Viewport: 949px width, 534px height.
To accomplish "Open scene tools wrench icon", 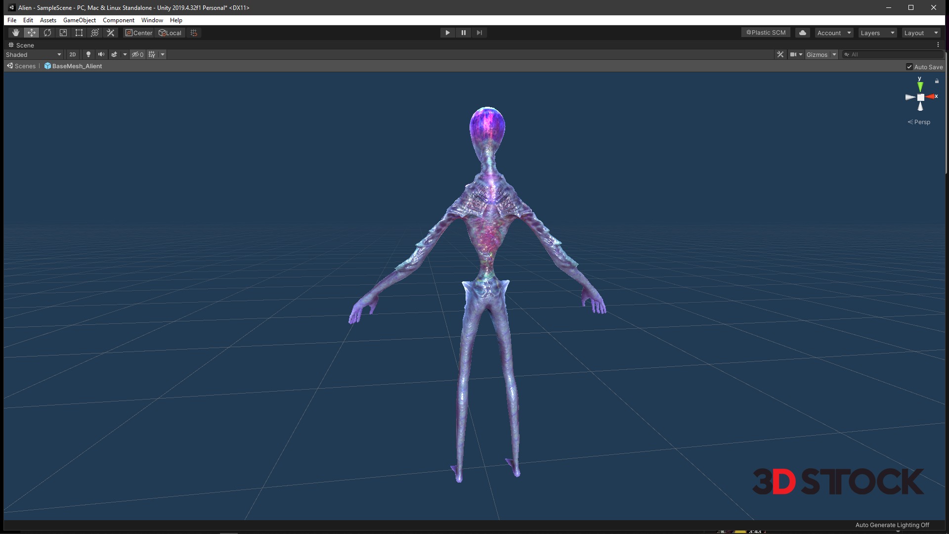I will (780, 54).
